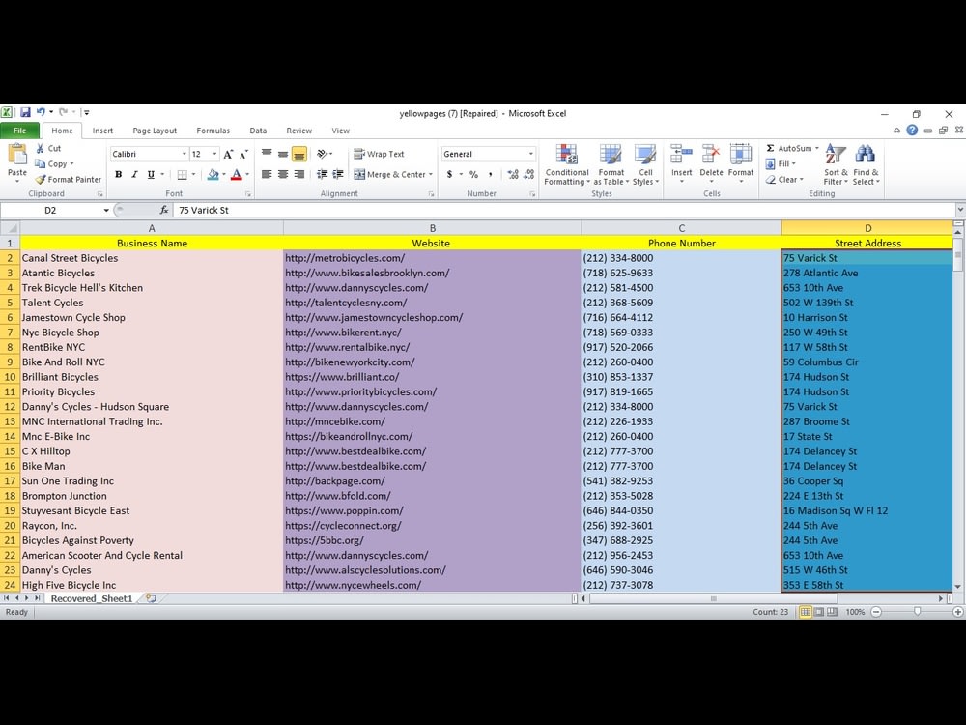Open Conditional Formatting menu
The width and height of the screenshot is (966, 725).
pos(567,164)
